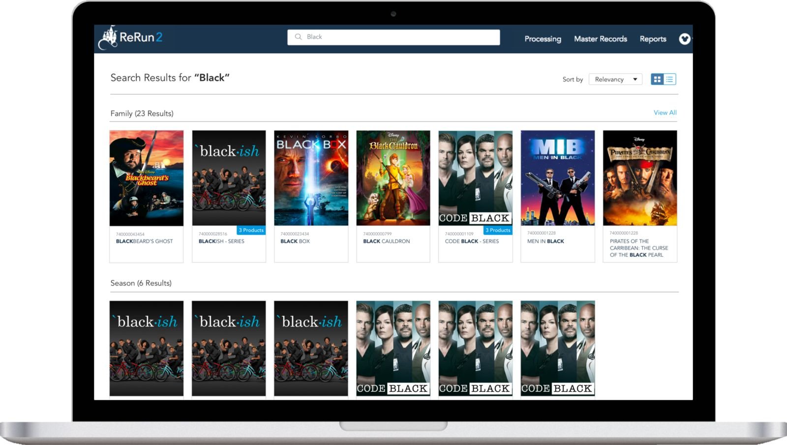Viewport: 787px width, 445px height.
Task: Open the Black Cauldron poster
Action: (393, 178)
